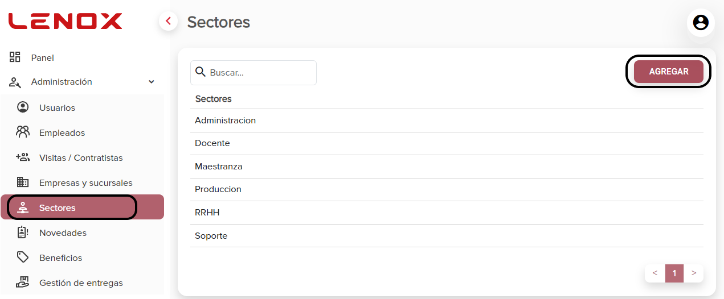The width and height of the screenshot is (724, 299).
Task: Open the Empleados menu entry
Action: (82, 132)
